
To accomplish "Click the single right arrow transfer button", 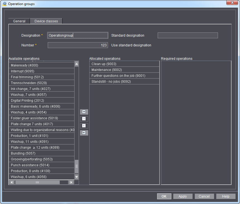I will [x=84, y=118].
